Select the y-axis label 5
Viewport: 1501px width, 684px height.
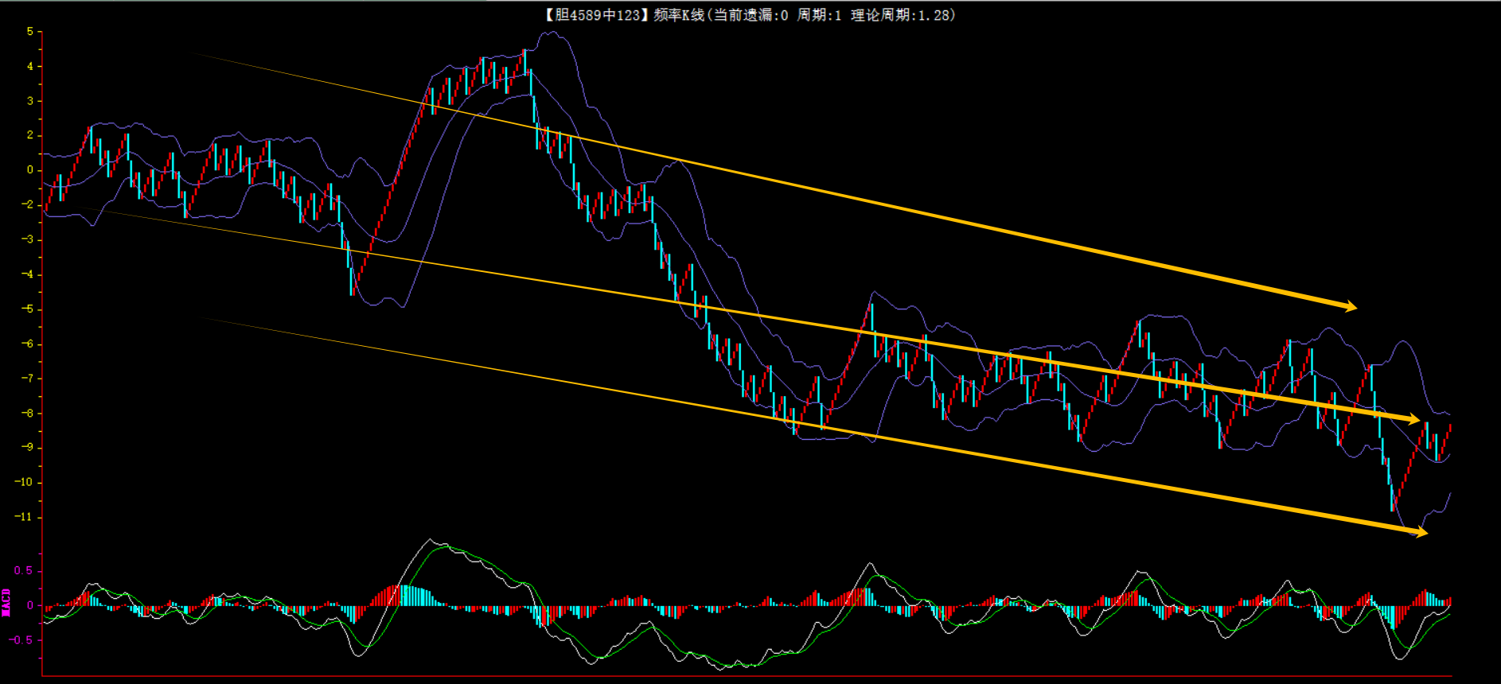tap(30, 32)
